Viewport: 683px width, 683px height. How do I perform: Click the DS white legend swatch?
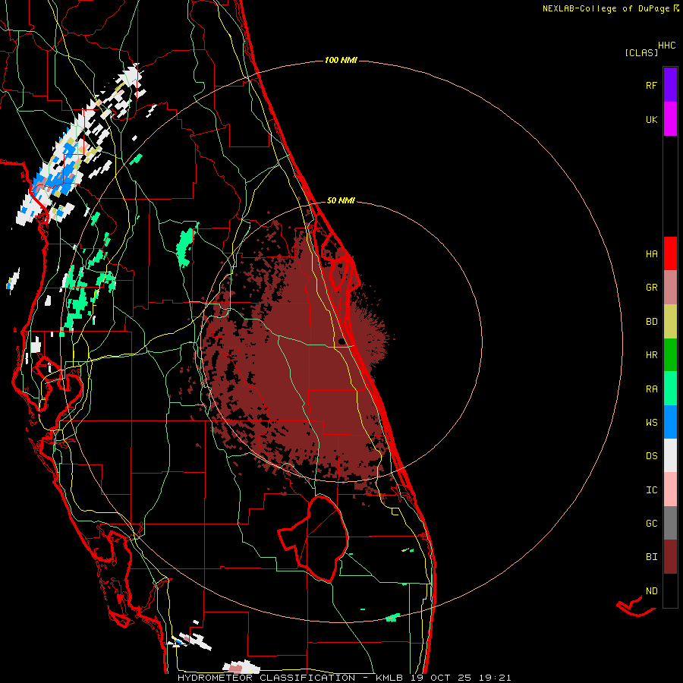[670, 455]
